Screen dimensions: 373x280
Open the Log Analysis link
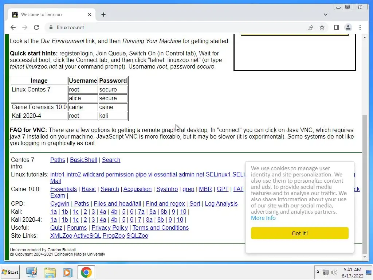tap(221, 203)
